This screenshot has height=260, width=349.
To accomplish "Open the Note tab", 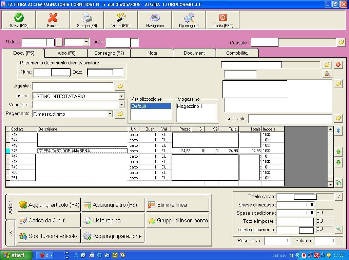I will tap(152, 53).
